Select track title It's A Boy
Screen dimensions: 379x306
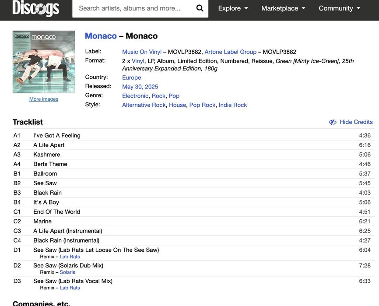click(46, 202)
